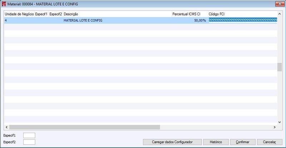Click the Código FCI column header
Screen dimensions: 286x148
click(243, 14)
